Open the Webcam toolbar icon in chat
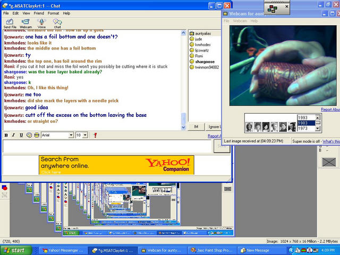This screenshot has width=340, height=255. (25, 23)
